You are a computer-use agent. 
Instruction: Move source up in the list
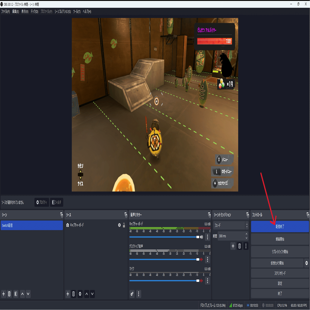tap(86, 294)
